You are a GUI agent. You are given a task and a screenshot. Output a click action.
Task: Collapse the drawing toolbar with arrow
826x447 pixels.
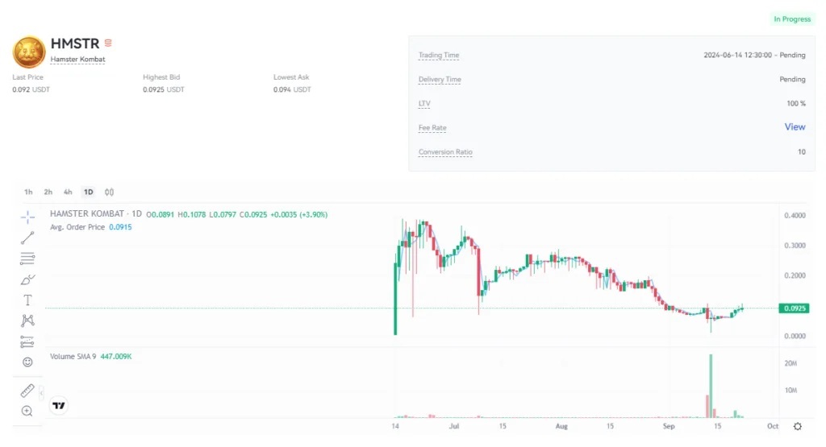41,393
